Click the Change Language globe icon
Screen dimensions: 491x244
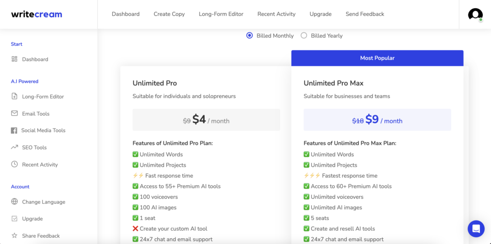pyautogui.click(x=14, y=202)
